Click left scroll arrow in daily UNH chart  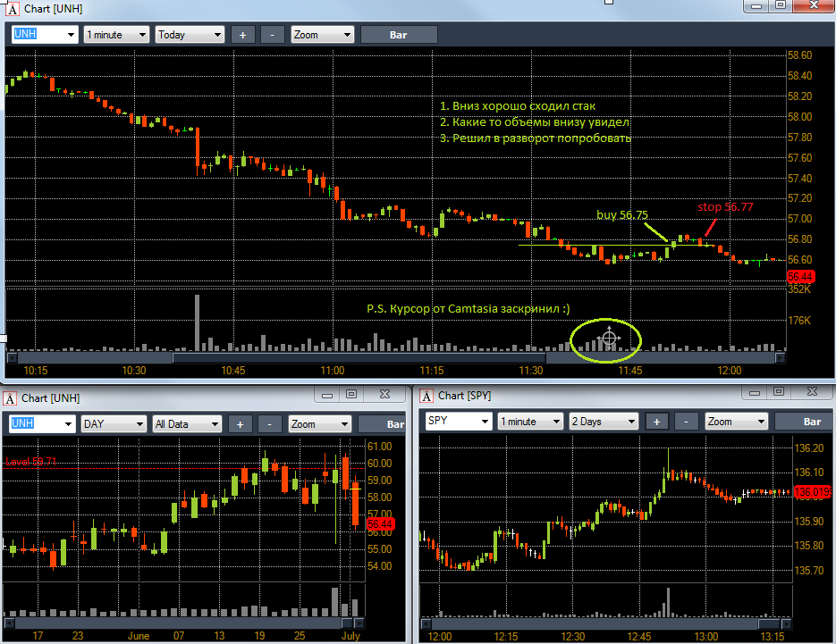click(9, 623)
